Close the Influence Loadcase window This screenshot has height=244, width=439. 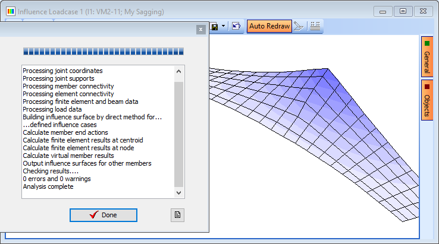pos(423,11)
